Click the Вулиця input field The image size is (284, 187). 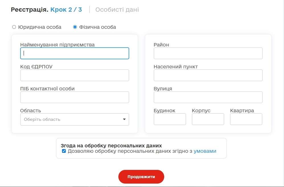point(208,97)
